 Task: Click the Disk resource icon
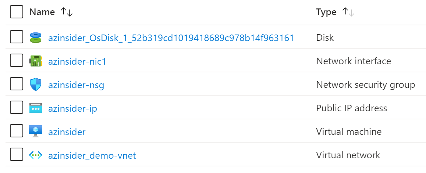click(36, 37)
